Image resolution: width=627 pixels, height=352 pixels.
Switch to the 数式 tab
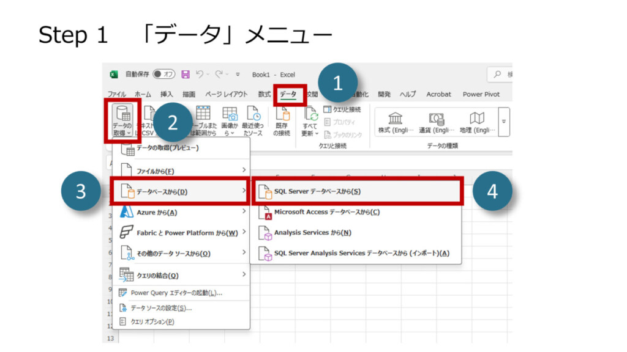coord(264,94)
